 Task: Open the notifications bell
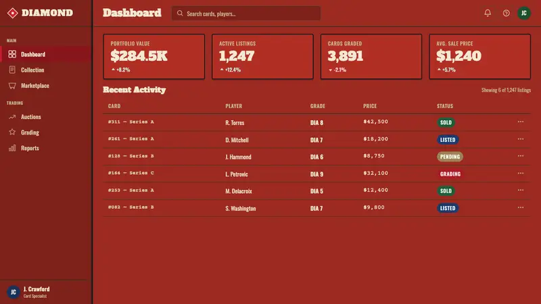[x=488, y=13]
